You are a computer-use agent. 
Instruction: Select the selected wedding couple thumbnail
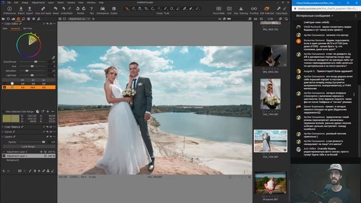point(271,141)
